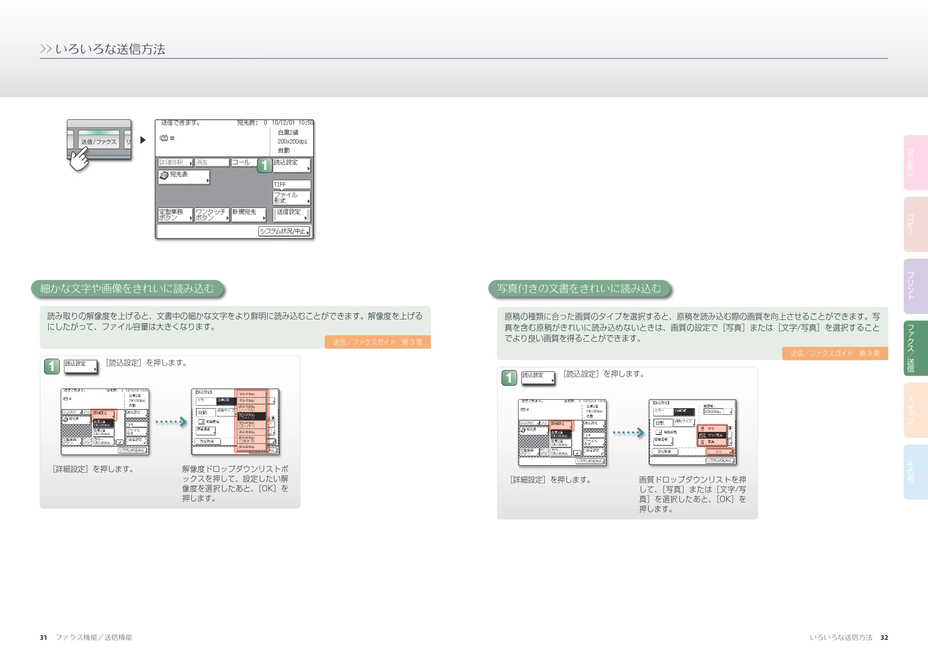Open the 宛先表 address book in the large screen
Image resolution: width=928 pixels, height=657 pixels.
[x=184, y=177]
